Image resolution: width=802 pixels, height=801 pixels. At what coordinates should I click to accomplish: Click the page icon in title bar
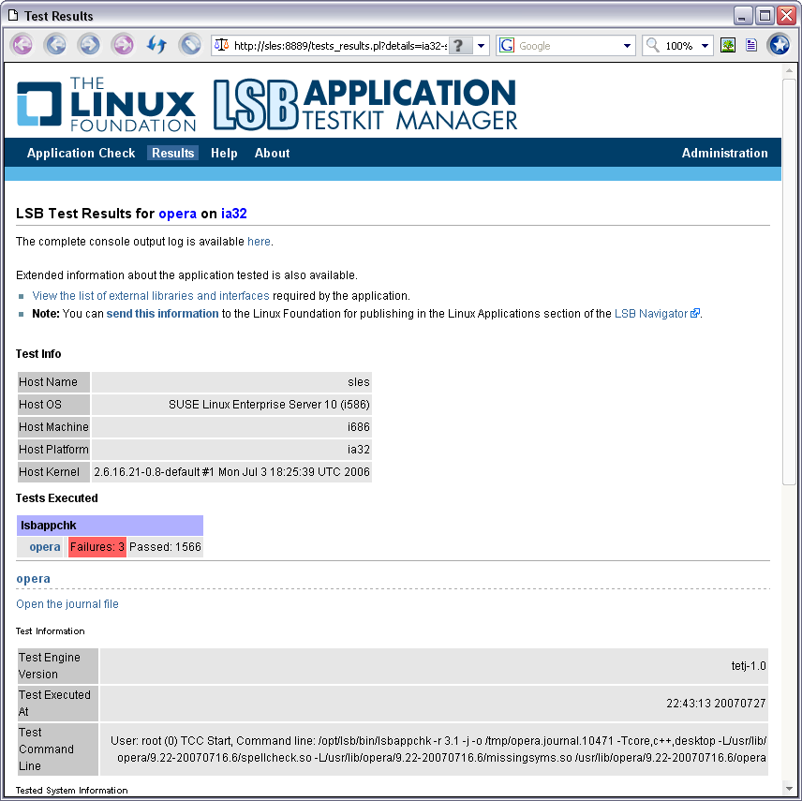tap(13, 16)
